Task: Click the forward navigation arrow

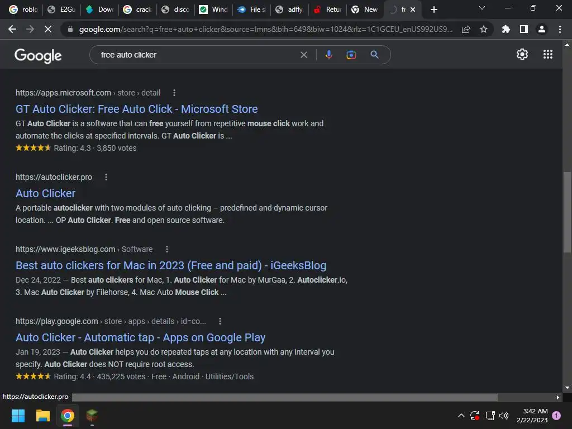Action: click(30, 29)
